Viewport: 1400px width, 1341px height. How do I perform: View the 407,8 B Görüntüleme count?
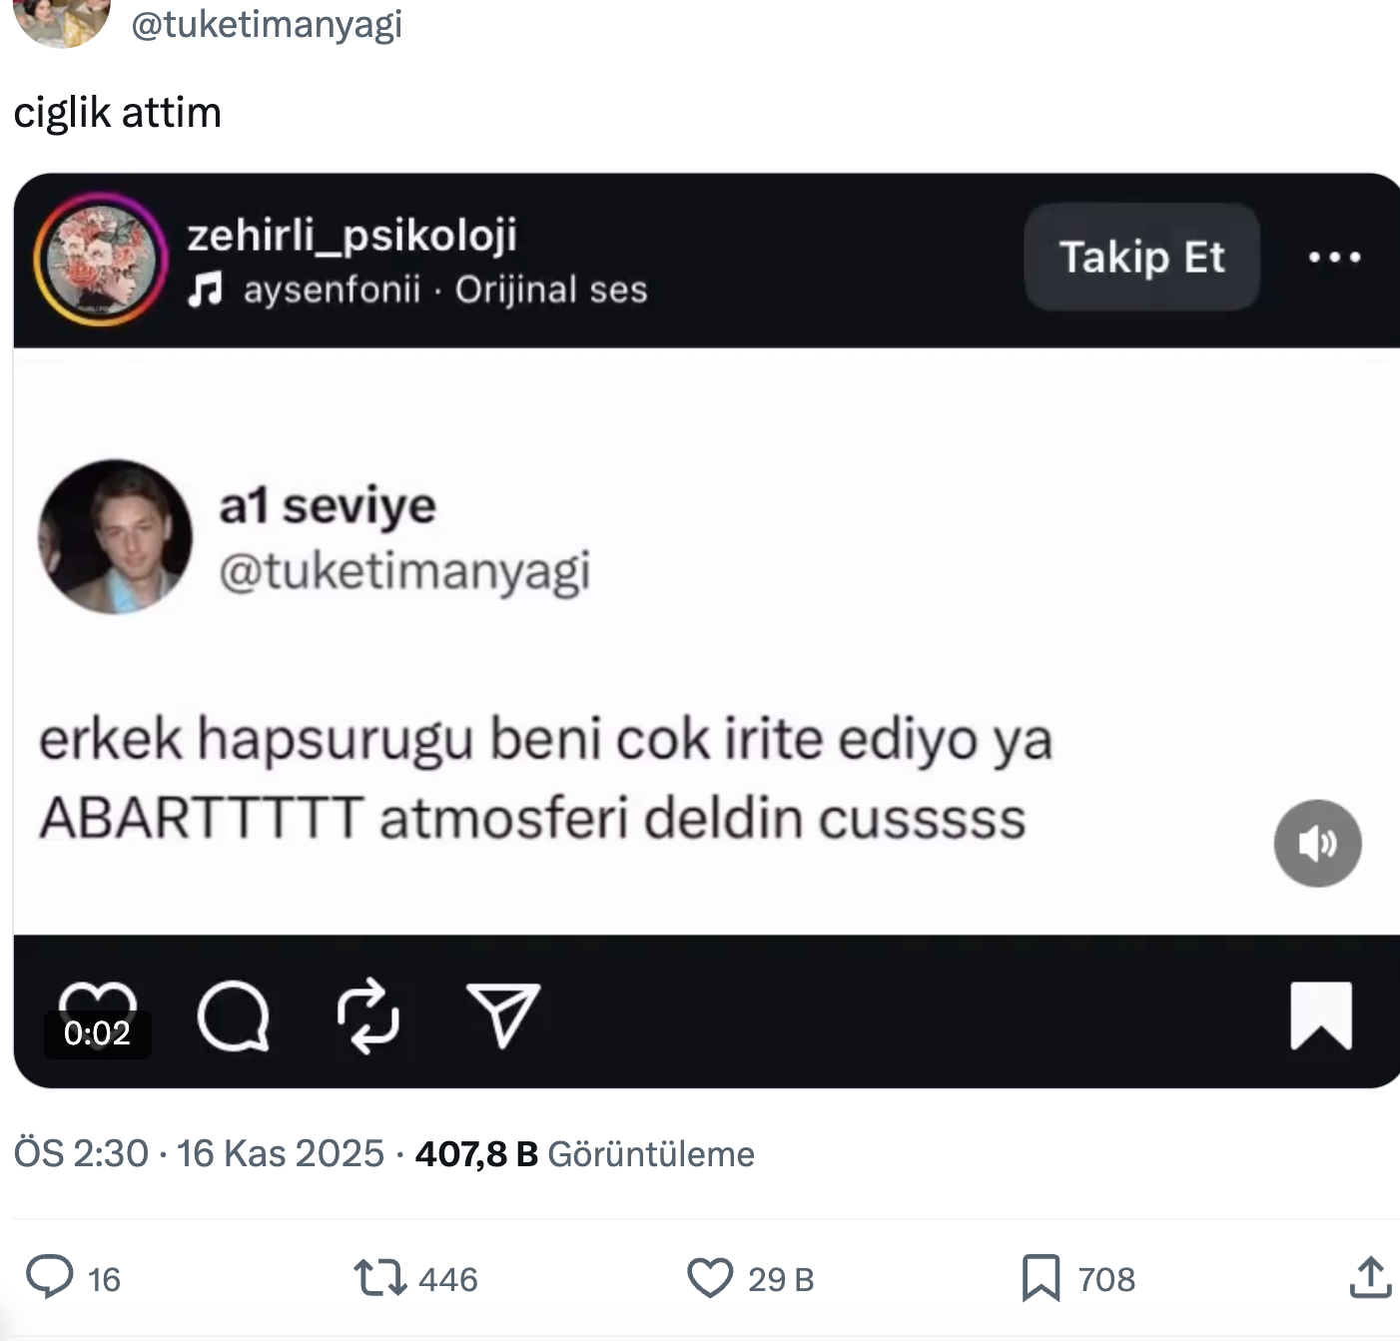pos(584,1154)
